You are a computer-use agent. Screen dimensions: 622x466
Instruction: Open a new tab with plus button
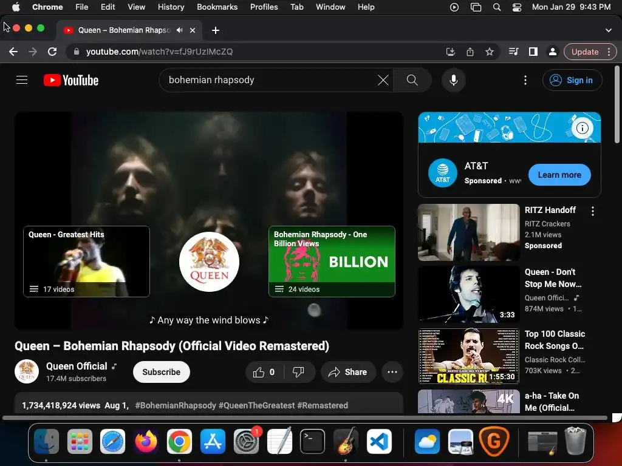pyautogui.click(x=216, y=30)
